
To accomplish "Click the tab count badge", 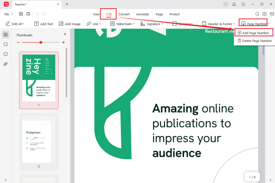I will (x=226, y=4).
